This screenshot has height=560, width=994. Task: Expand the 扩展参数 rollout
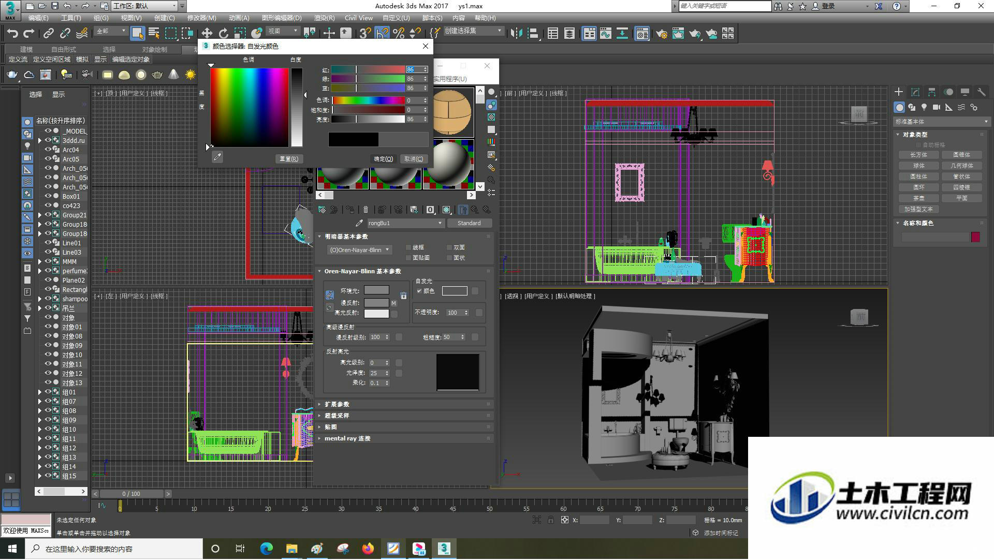pyautogui.click(x=404, y=404)
